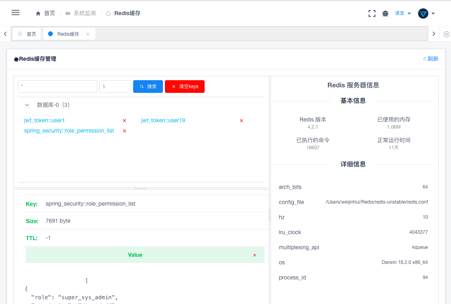The image size is (451, 304).
Task: Click the Redis缓存 breadcrumb icon
Action: click(x=108, y=13)
